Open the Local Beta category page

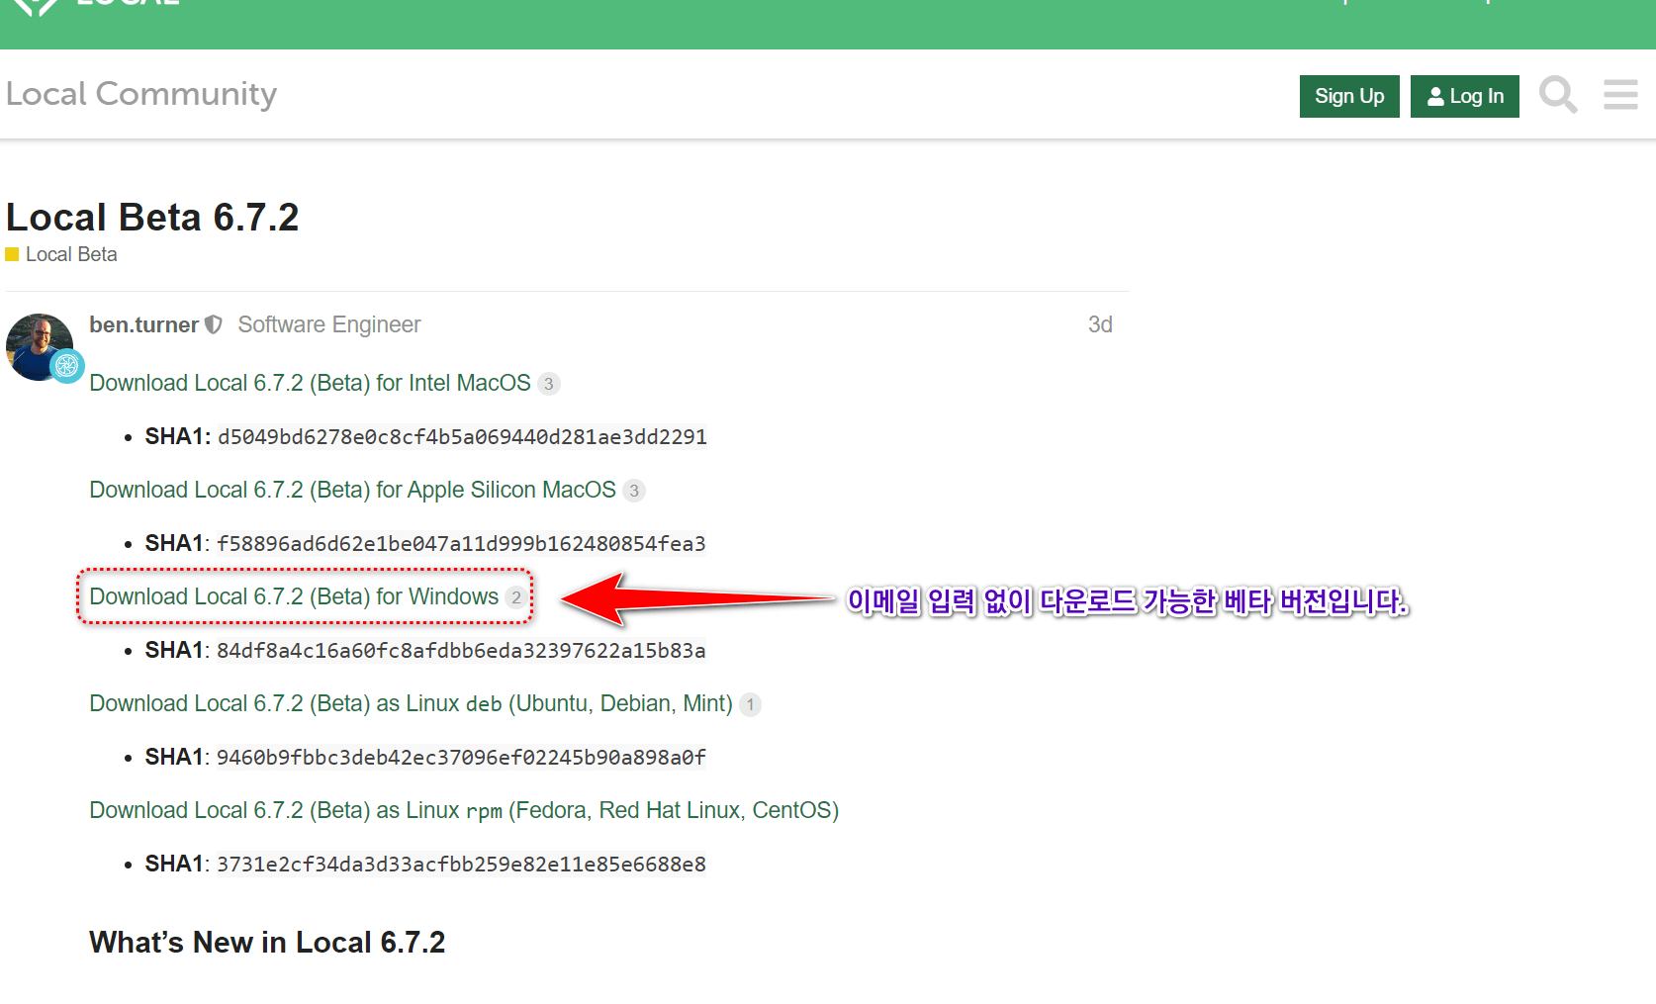point(71,254)
